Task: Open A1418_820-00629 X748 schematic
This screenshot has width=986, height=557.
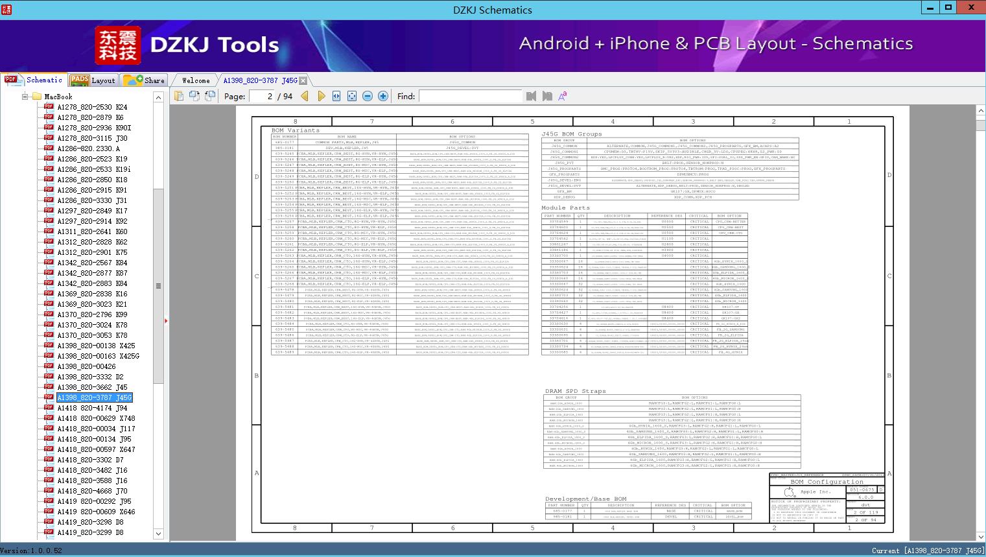Action: point(96,418)
